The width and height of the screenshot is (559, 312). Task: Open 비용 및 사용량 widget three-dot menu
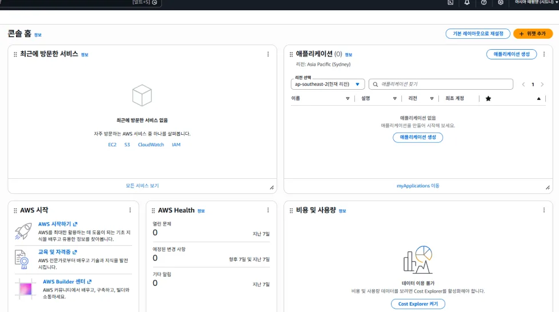coord(544,210)
